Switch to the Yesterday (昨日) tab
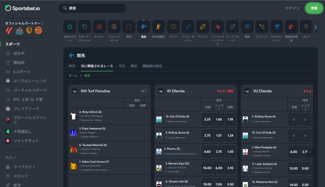This screenshot has width=325, height=187. 72,66
